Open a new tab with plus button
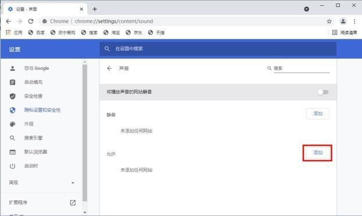The image size is (362, 216). point(95,9)
